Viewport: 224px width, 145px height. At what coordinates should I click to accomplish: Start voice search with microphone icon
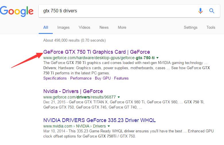(200, 11)
